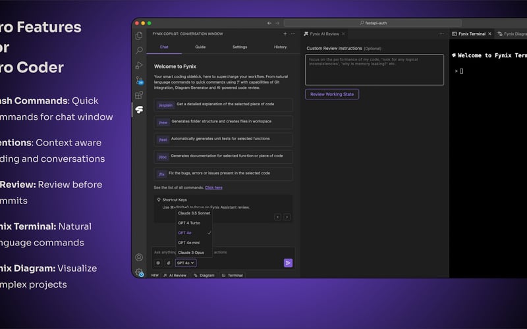Click the /doc command card
The image size is (527, 329).
coord(223,157)
